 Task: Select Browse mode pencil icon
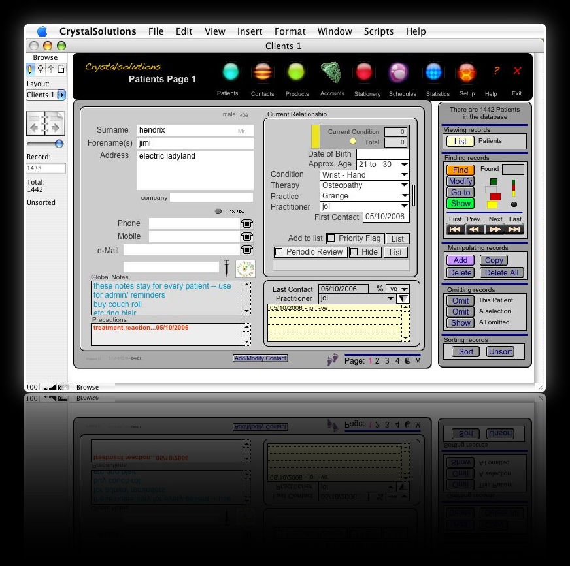point(30,69)
